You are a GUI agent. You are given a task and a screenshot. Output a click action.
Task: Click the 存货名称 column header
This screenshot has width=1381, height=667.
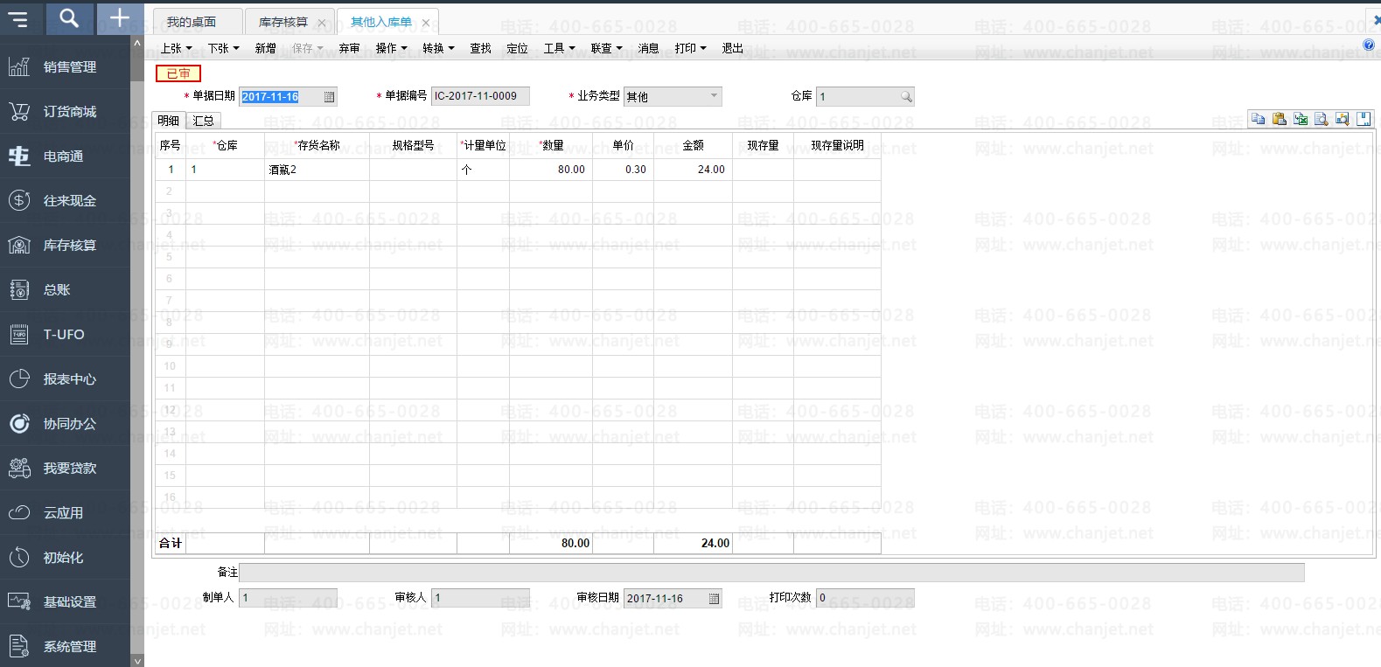point(317,145)
